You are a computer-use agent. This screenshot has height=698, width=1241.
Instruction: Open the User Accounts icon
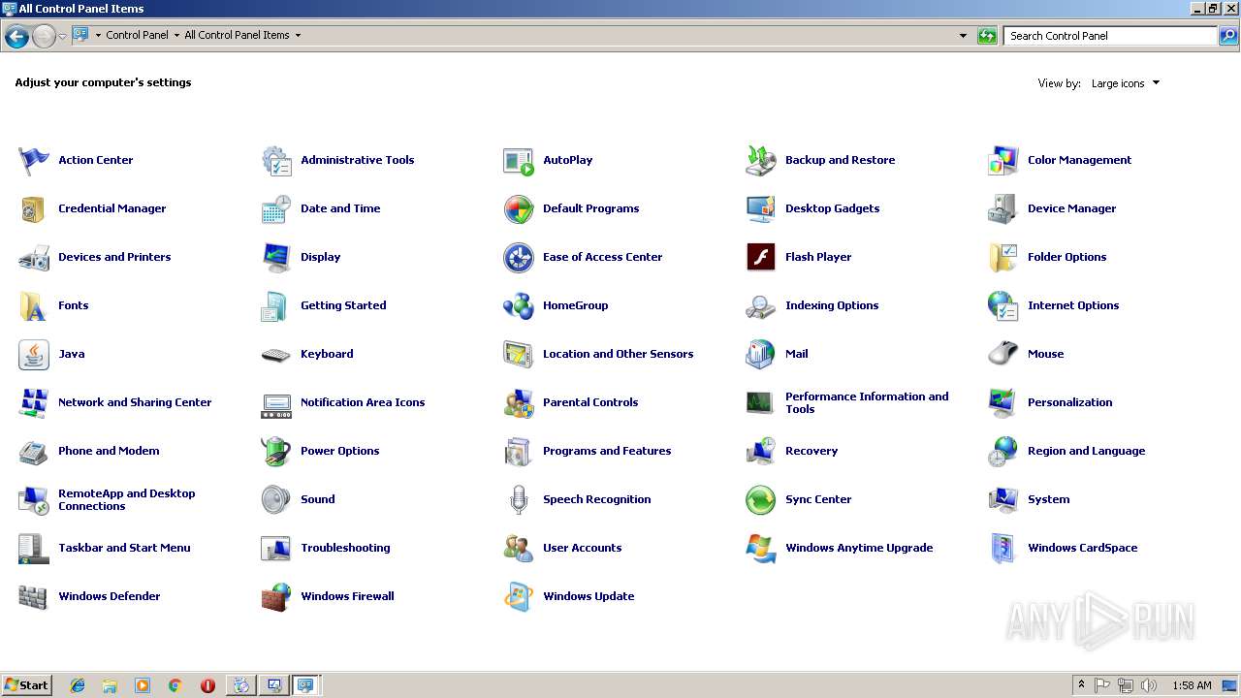point(519,549)
